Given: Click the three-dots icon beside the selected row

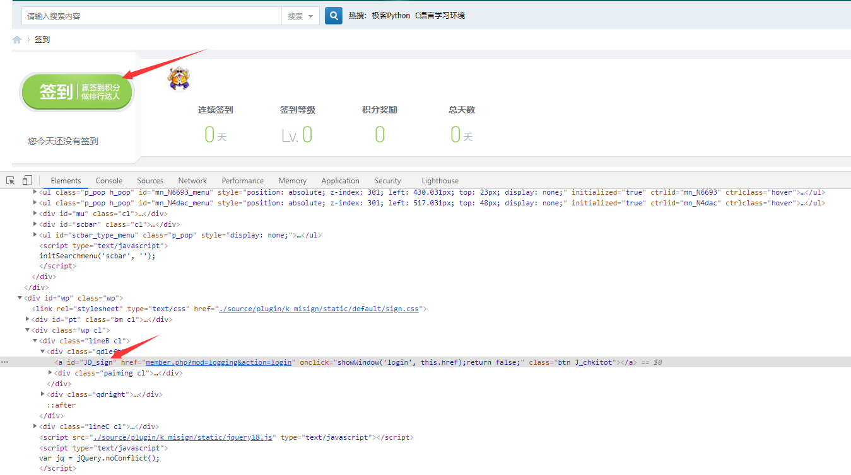Looking at the screenshot, I should point(5,362).
